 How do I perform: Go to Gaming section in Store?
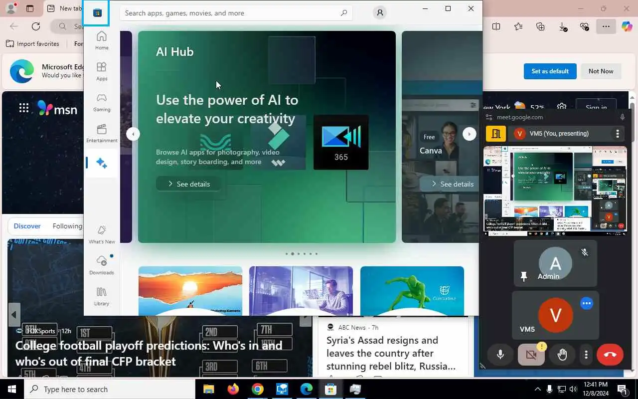pyautogui.click(x=102, y=102)
